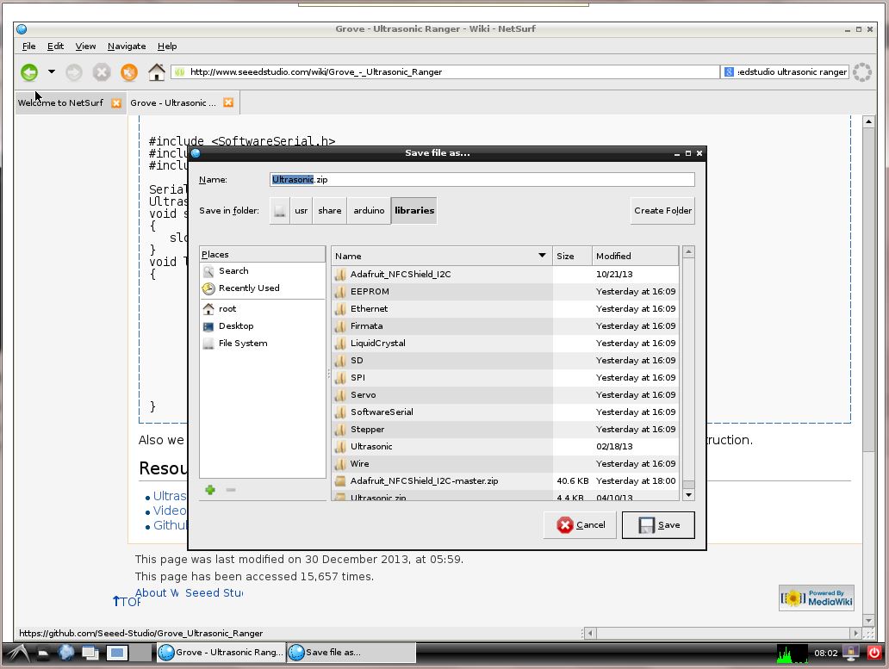This screenshot has width=889, height=669.
Task: Select the SD folder row
Action: (x=505, y=360)
